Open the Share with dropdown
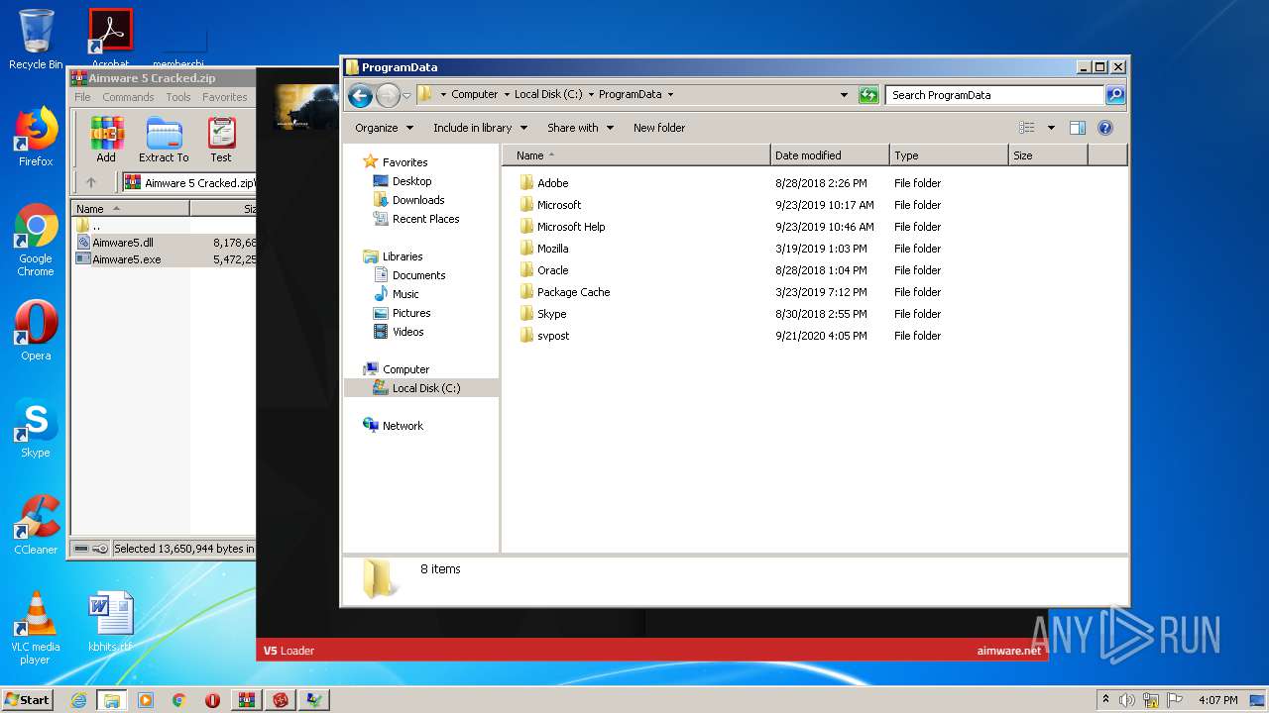1269x713 pixels. pos(580,128)
